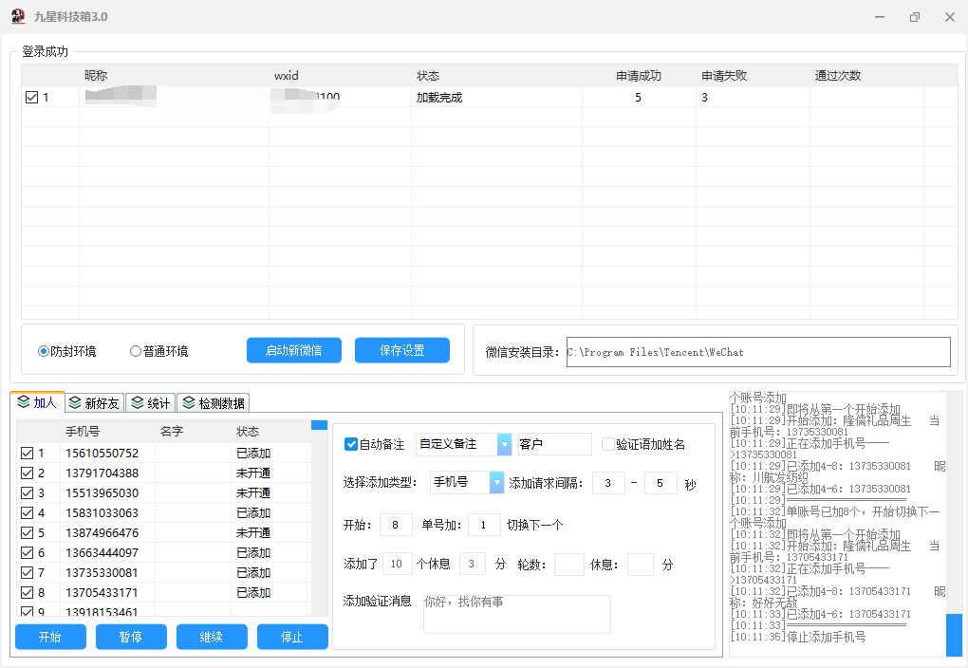The image size is (968, 668).
Task: Enable the 验证语加姓名 checkbox
Action: (x=608, y=444)
